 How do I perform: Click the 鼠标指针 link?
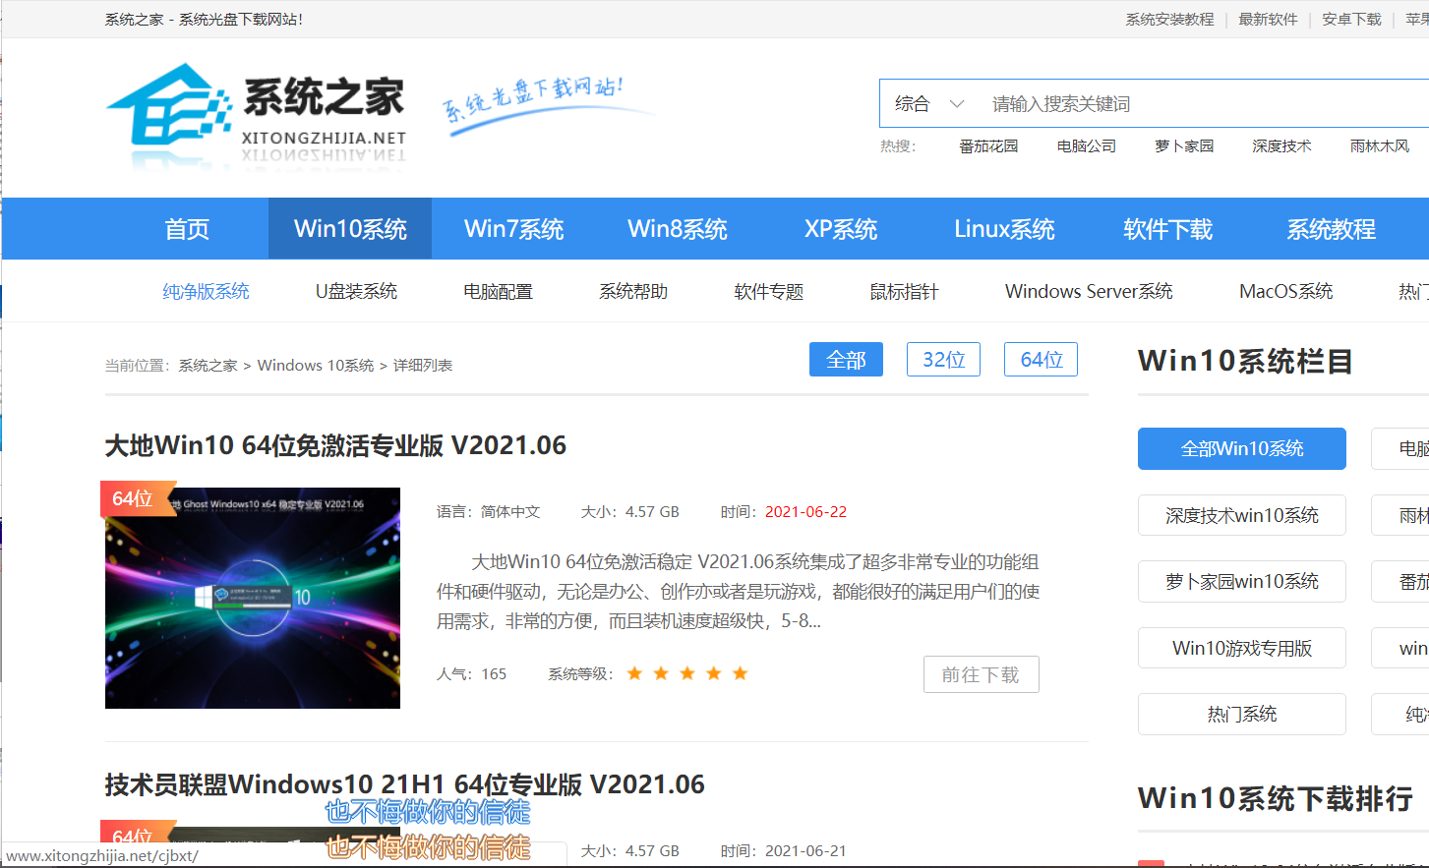[x=904, y=291]
